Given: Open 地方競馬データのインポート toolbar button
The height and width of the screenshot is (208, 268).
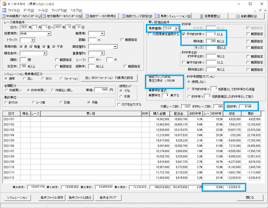Looking at the screenshot, I should tap(62, 16).
